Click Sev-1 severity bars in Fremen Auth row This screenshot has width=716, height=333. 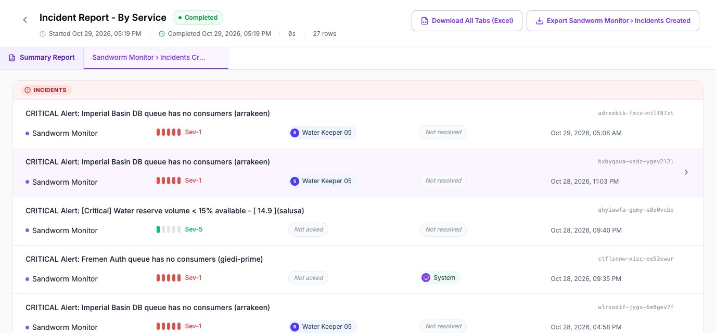pyautogui.click(x=169, y=278)
